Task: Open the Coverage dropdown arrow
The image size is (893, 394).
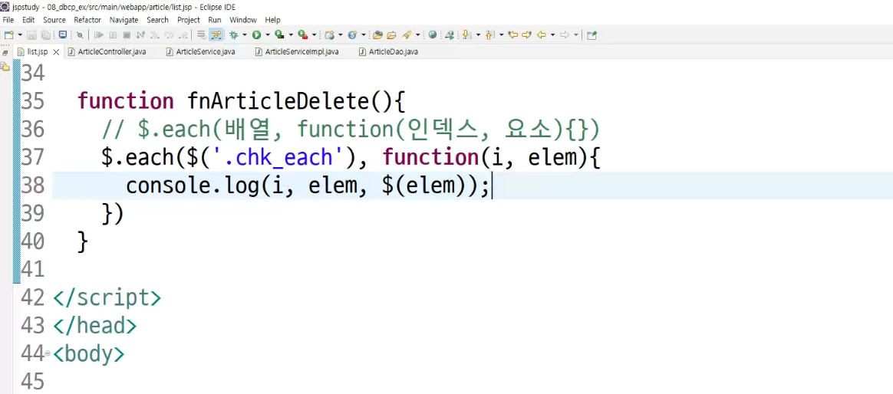Action: (x=291, y=34)
